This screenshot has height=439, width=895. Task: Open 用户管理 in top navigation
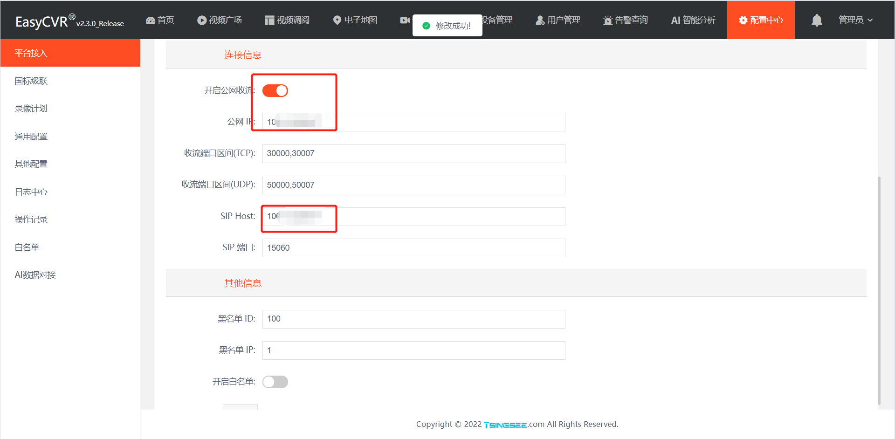[x=558, y=20]
